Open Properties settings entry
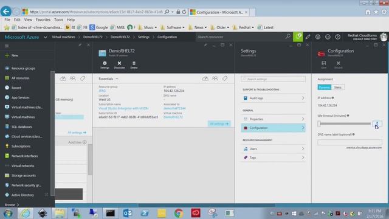Viewport: 389px width, 219px height. pyautogui.click(x=273, y=119)
